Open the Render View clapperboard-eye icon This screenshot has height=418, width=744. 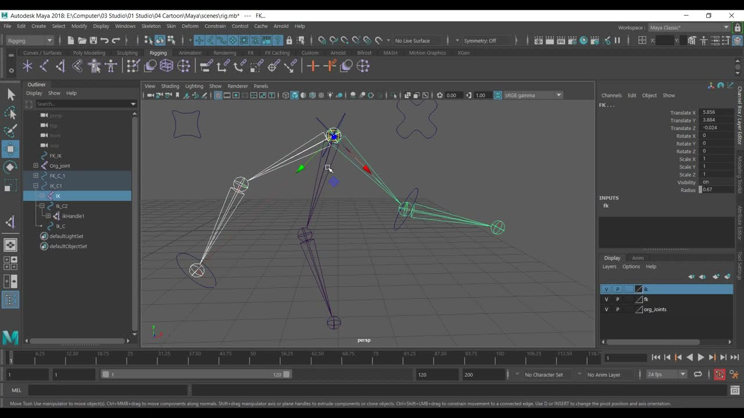(539, 41)
